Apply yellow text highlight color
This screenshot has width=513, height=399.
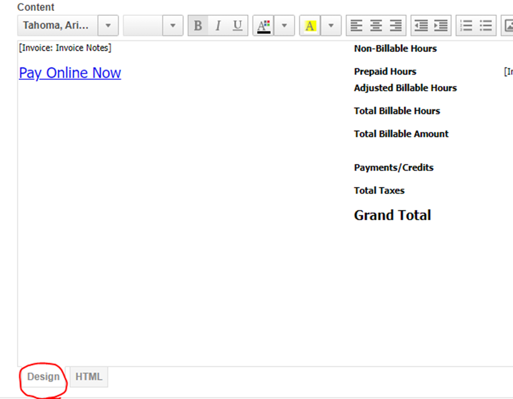point(310,25)
